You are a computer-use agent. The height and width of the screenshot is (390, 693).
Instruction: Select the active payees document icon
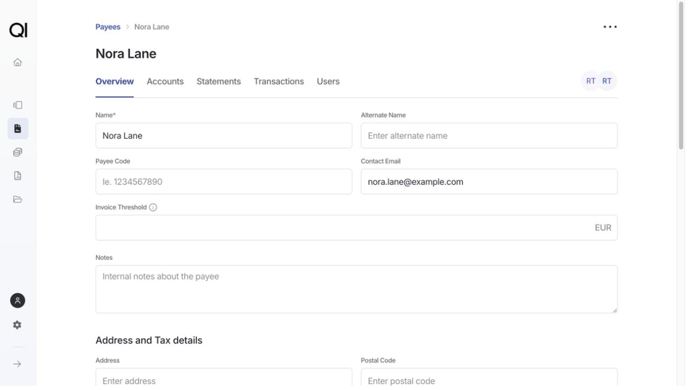pyautogui.click(x=17, y=129)
